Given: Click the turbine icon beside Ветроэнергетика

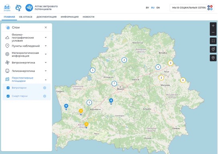Looking at the screenshot, I should 7,63.
